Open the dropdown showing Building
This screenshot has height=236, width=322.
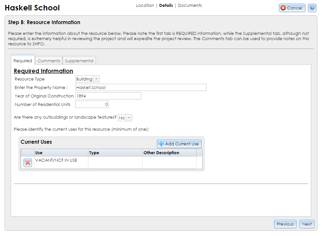[96, 79]
